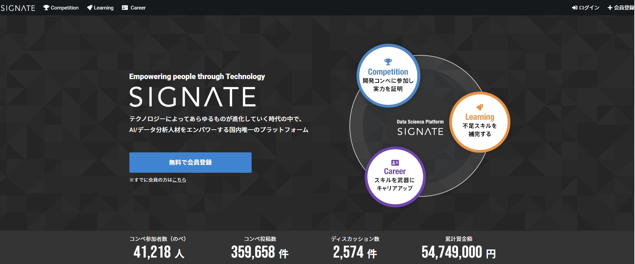Click the trophy icon in the Competition circle
The height and width of the screenshot is (264, 635).
388,62
